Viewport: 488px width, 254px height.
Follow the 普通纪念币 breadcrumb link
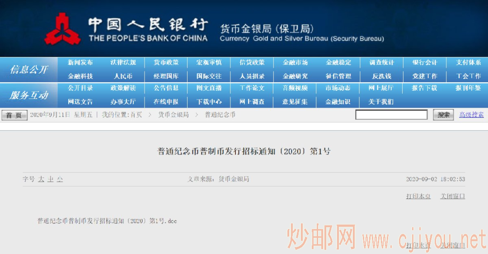(220, 115)
